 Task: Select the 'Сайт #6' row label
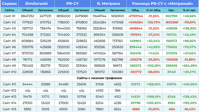[10, 47]
